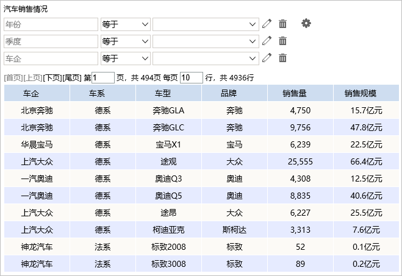Click the 斯柯达 brand cell
Screen dimensions: 402x276
[x=235, y=230]
